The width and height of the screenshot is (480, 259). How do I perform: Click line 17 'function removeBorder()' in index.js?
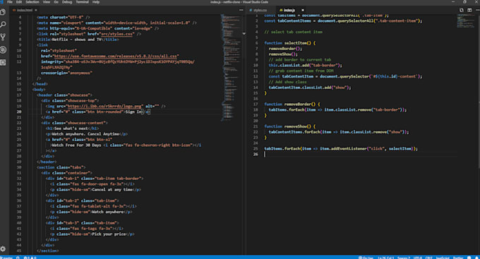(292, 104)
